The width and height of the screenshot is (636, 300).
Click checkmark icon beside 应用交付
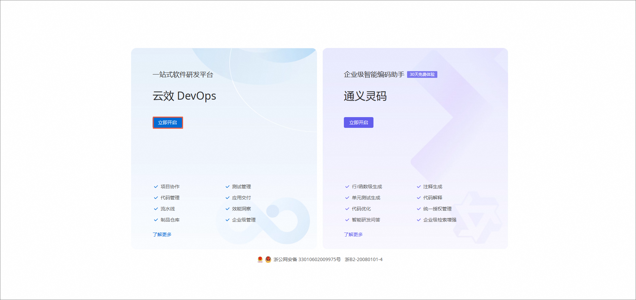(x=228, y=198)
